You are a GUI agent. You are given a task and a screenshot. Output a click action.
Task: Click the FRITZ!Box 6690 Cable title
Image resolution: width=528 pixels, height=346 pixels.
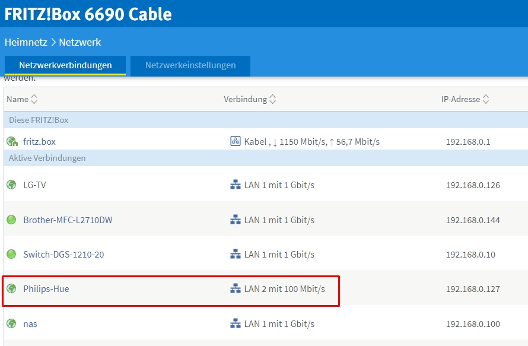pos(88,14)
